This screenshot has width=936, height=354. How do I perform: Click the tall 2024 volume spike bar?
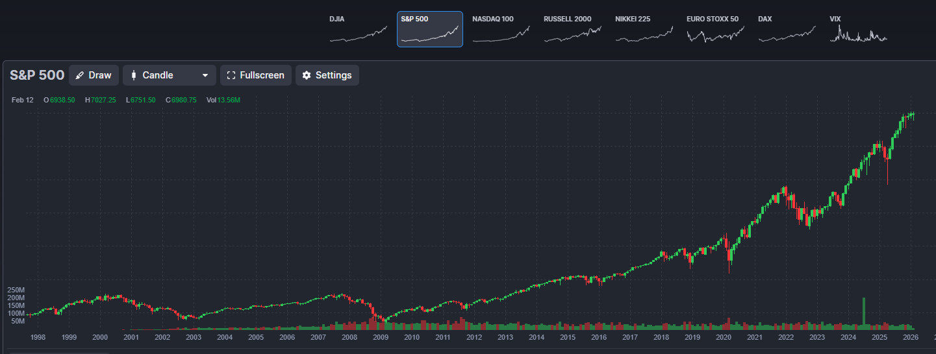[x=864, y=314]
